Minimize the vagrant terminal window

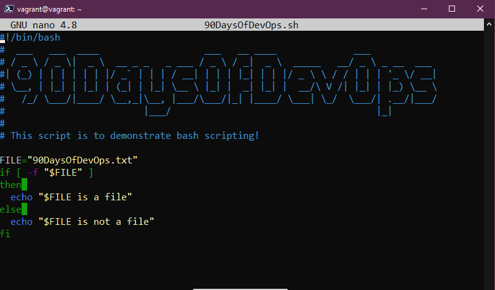(425, 9)
